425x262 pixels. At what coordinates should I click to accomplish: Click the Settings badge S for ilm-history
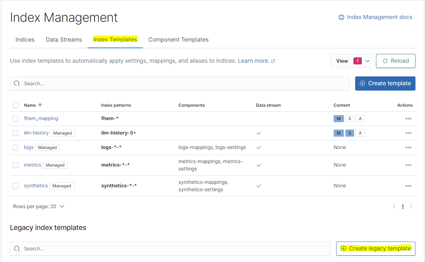[350, 133]
